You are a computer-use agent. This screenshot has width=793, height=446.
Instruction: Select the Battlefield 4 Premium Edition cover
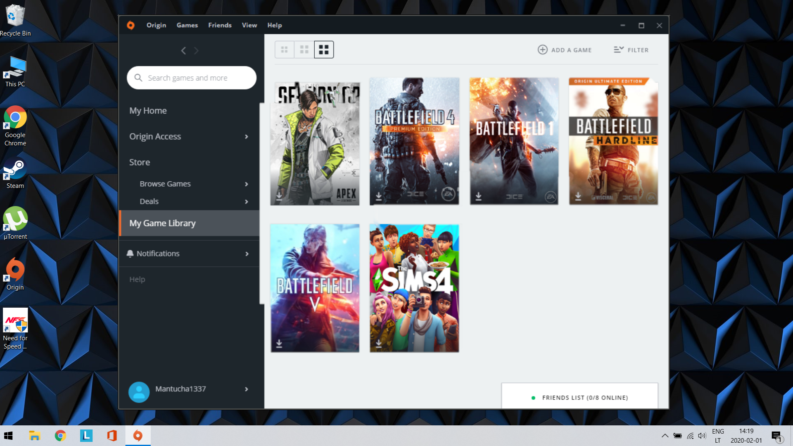[x=414, y=141]
